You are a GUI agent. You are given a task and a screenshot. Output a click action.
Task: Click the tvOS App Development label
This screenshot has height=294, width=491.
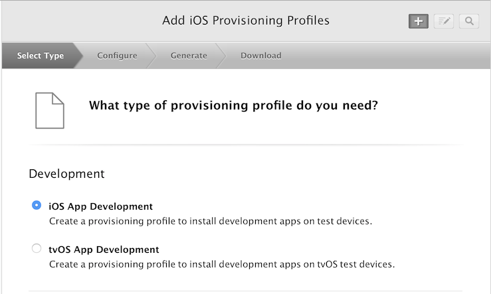104,250
